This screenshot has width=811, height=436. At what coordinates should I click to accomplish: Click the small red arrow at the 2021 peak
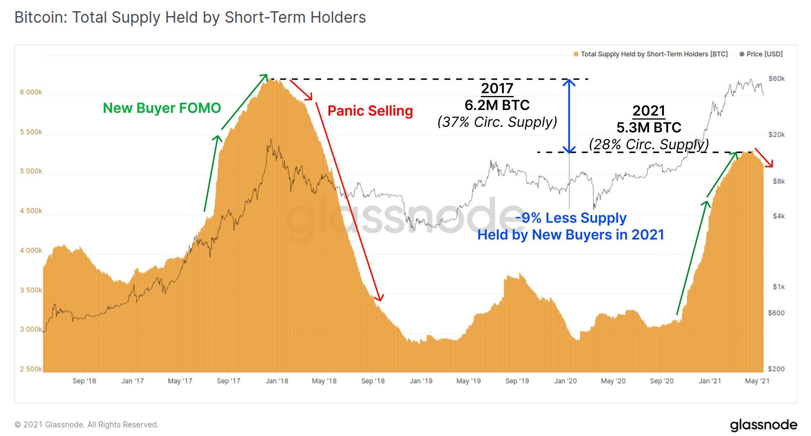pyautogui.click(x=764, y=157)
